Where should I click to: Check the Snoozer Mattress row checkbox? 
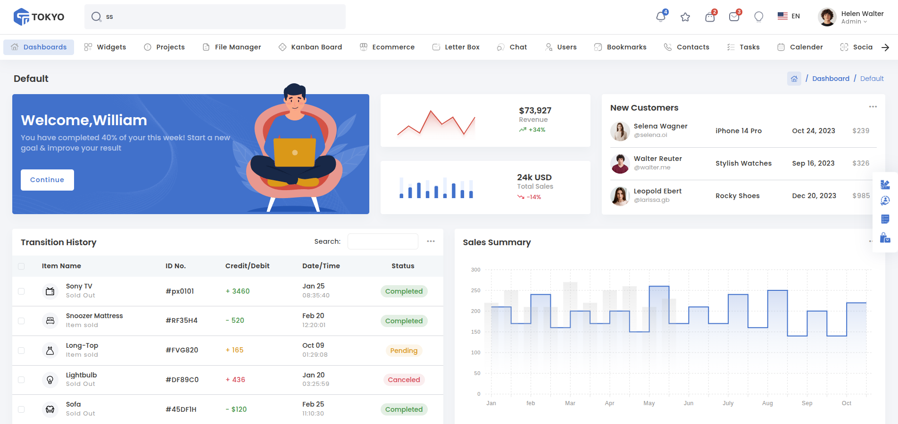point(21,321)
